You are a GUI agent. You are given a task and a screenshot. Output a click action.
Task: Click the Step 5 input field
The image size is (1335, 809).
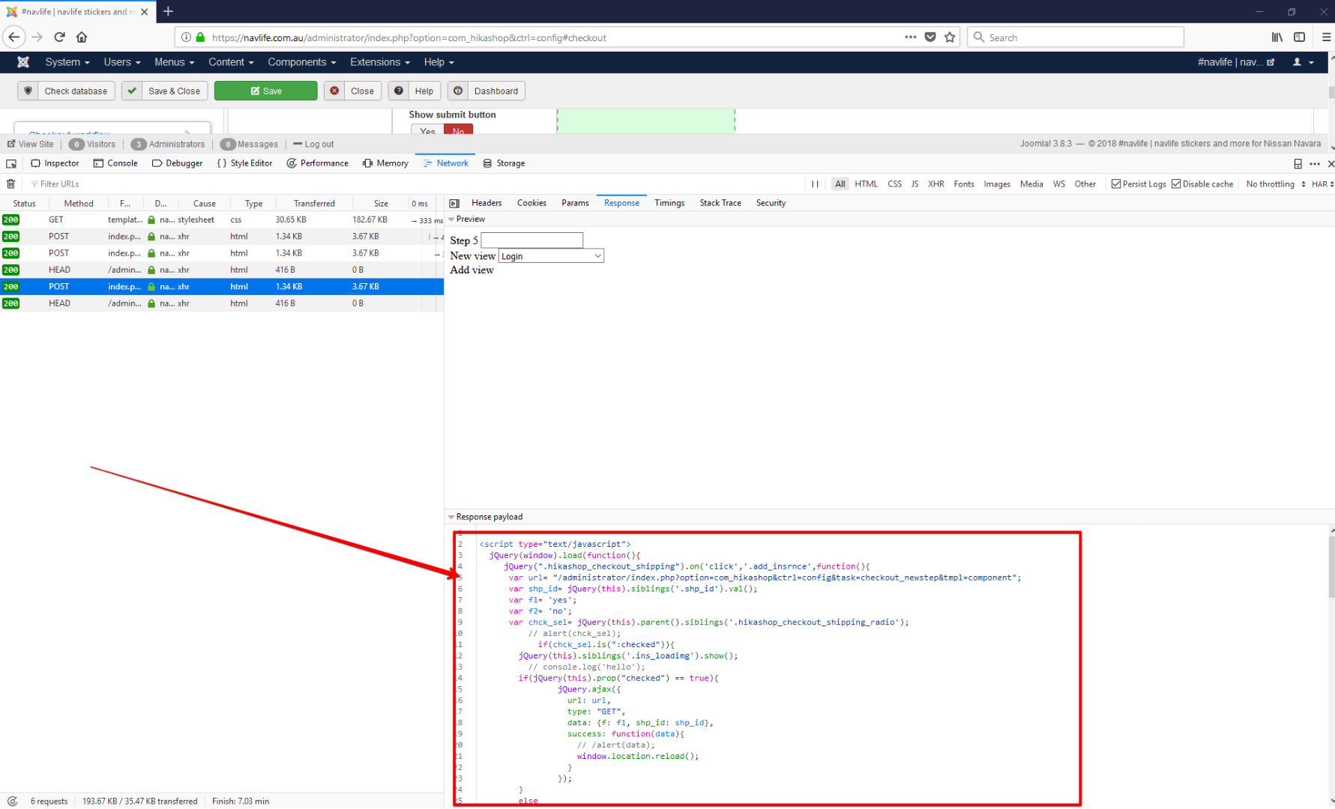click(x=531, y=240)
